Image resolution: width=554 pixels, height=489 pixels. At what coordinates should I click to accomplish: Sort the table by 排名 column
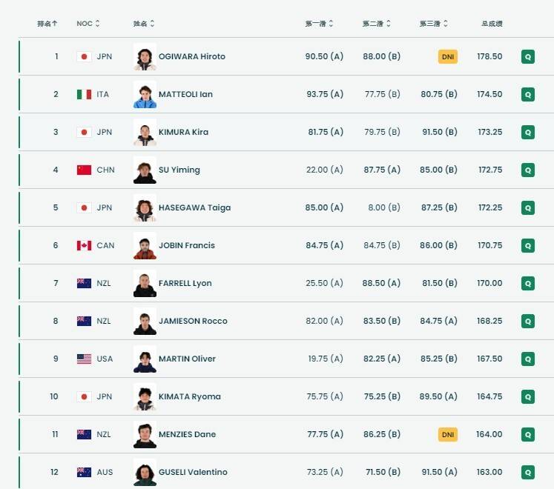coord(47,24)
